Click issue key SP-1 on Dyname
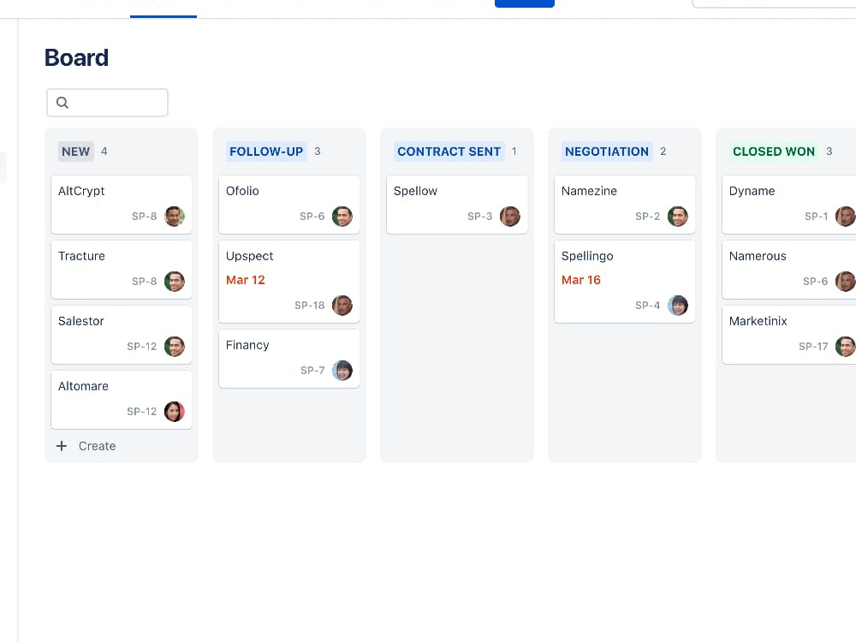 pyautogui.click(x=816, y=217)
